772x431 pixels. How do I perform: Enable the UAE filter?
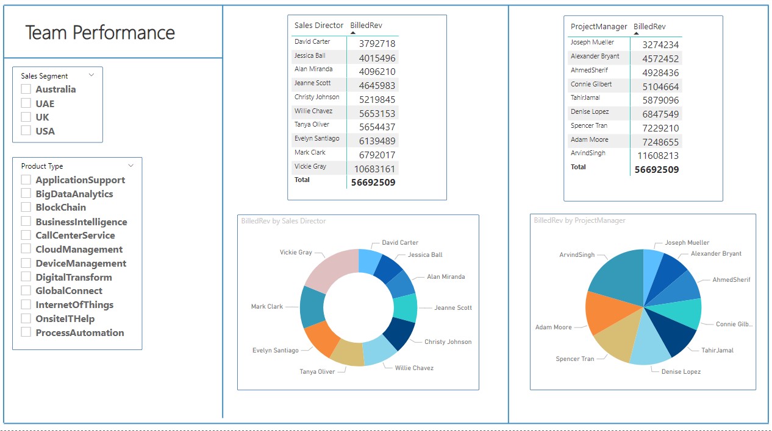click(26, 103)
